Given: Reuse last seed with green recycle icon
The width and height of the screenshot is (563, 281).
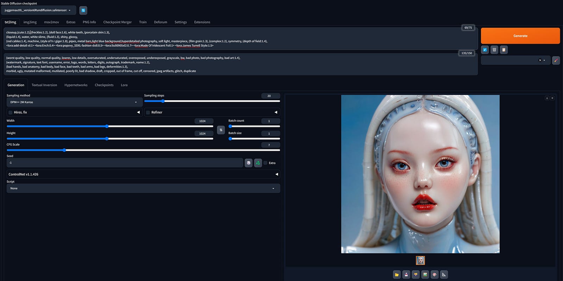Looking at the screenshot, I should [258, 163].
